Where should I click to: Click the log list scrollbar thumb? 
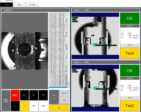(69, 84)
